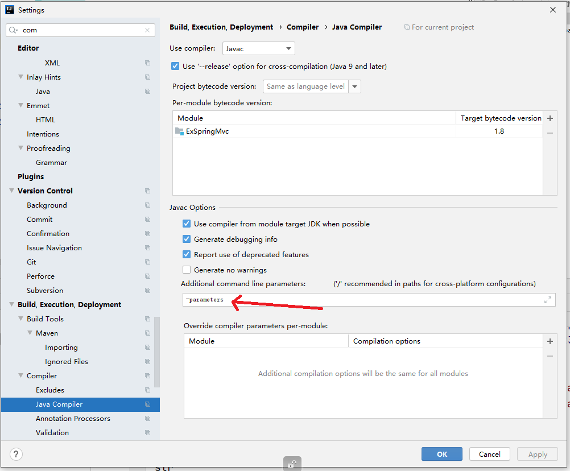This screenshot has height=471, width=570.
Task: Open Annotation Processors settings page
Action: tap(73, 418)
